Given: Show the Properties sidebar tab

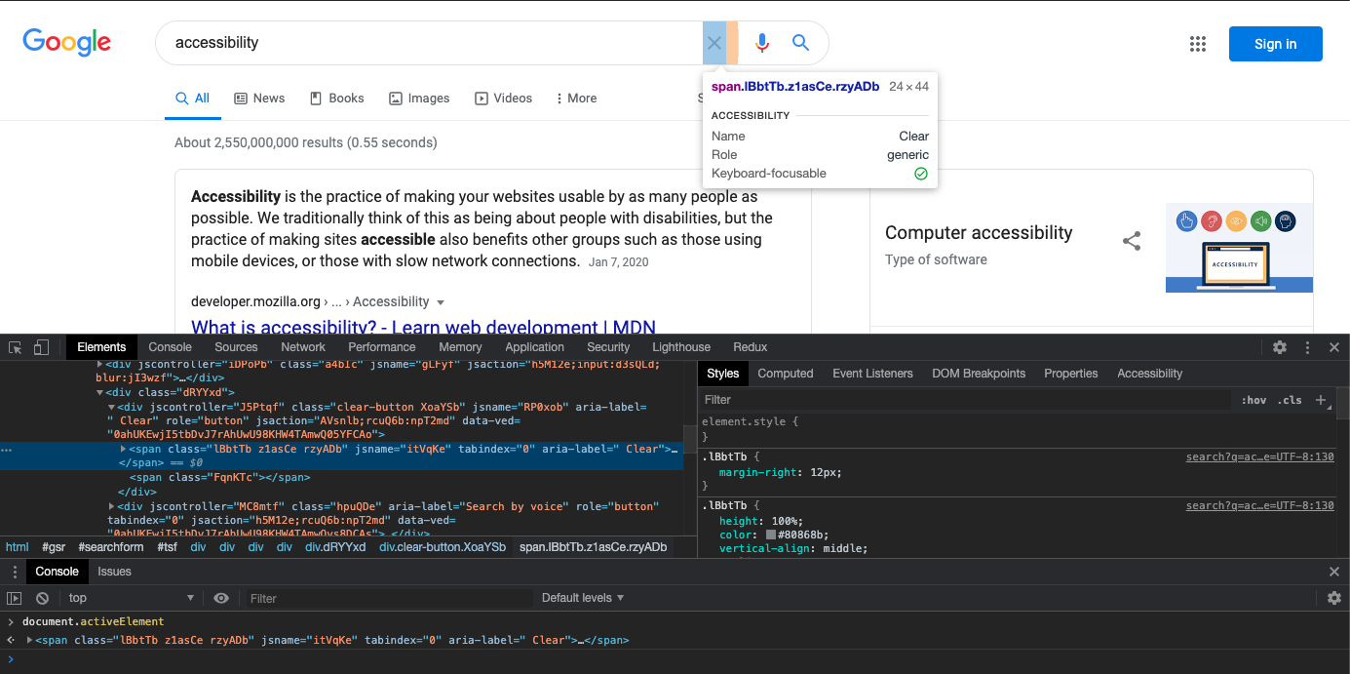Looking at the screenshot, I should 1070,374.
